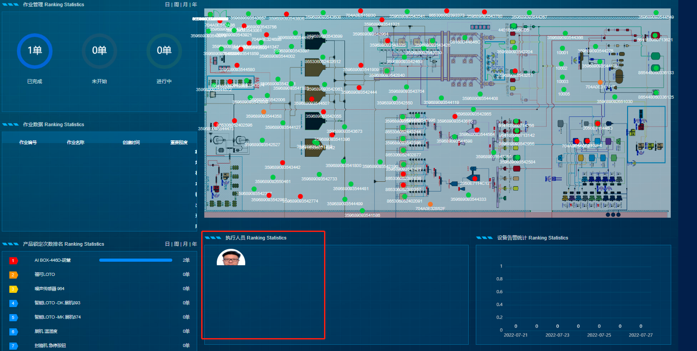
Task: Select green marker 864165060713621
Action: pos(655,35)
